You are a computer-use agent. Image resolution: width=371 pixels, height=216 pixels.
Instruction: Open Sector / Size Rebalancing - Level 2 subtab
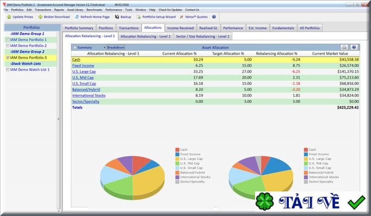[x=203, y=37]
